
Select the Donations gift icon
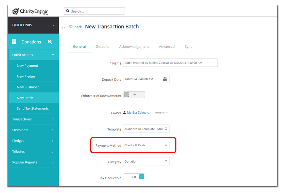14,41
